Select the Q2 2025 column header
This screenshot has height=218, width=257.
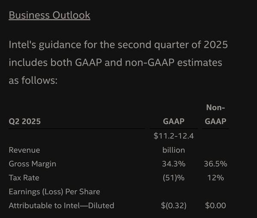coord(24,122)
